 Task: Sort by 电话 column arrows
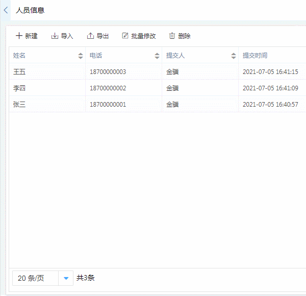coord(157,56)
